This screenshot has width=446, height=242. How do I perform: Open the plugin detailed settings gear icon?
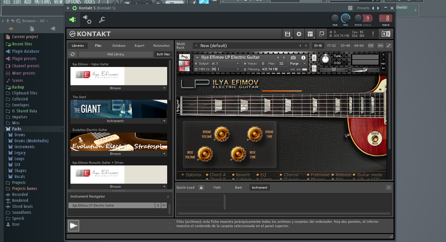click(x=87, y=20)
